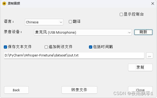
Task: Uncheck the 保存文本文件 option
Action: click(x=5, y=47)
